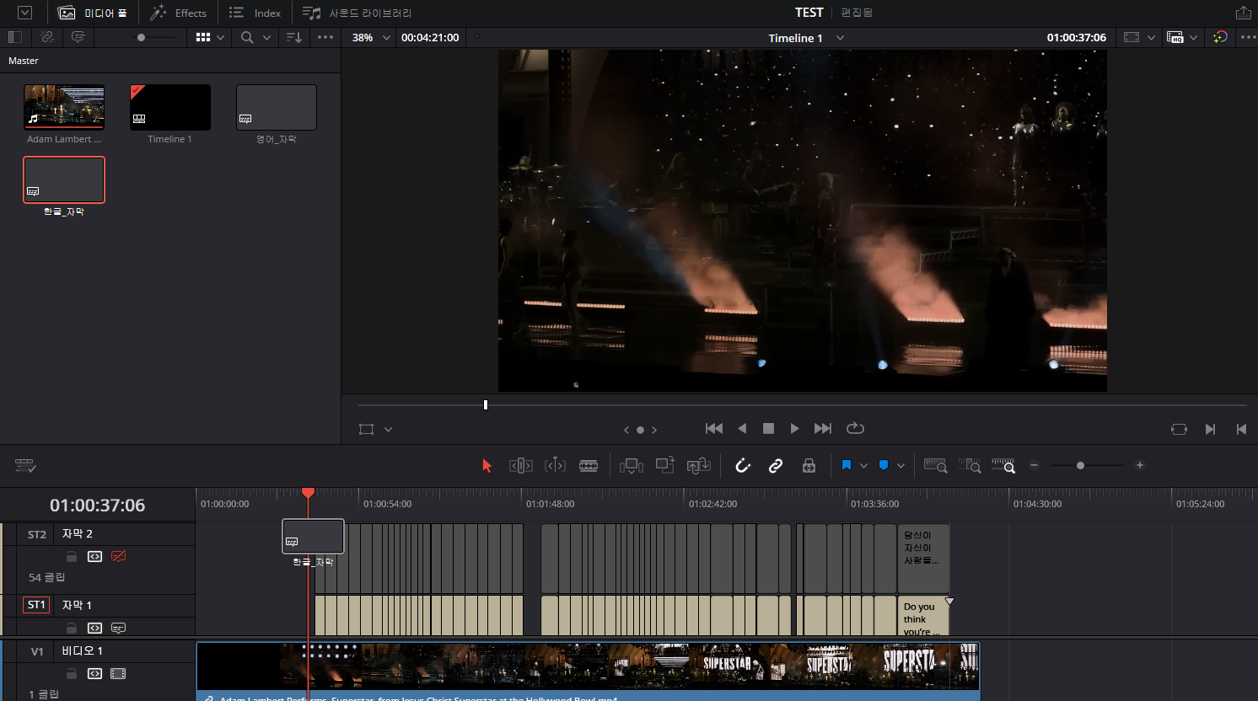Toggle the bin list sidebar icon

[x=14, y=37]
